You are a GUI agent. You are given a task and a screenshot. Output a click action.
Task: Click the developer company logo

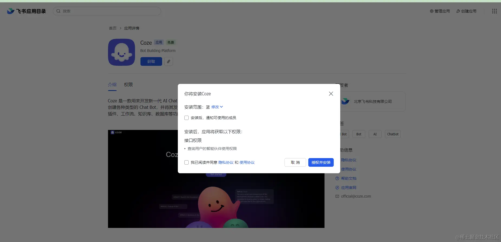tap(345, 102)
